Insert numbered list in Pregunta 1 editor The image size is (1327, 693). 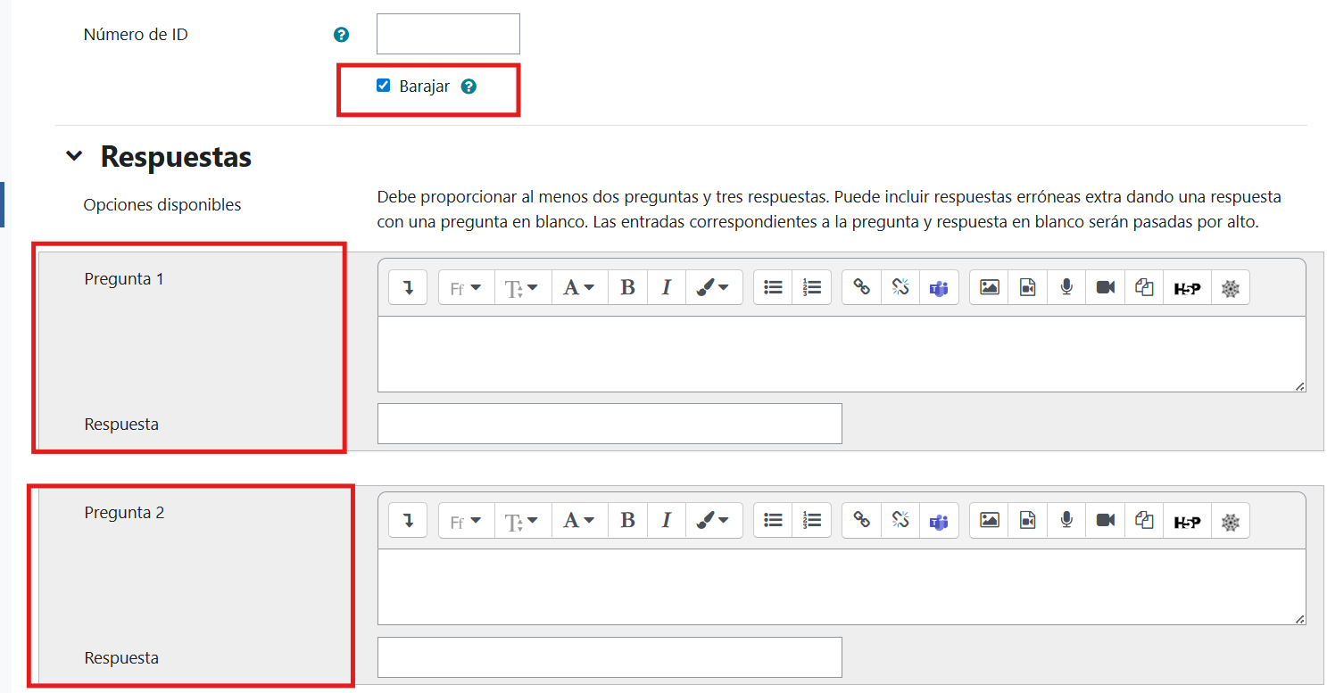coord(811,287)
